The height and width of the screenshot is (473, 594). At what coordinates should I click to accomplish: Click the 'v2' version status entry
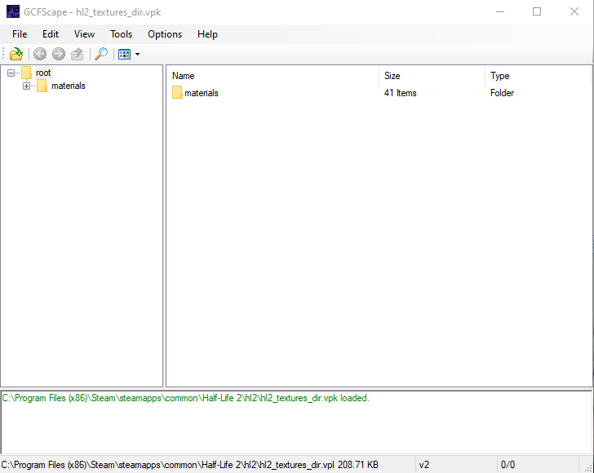click(x=424, y=465)
